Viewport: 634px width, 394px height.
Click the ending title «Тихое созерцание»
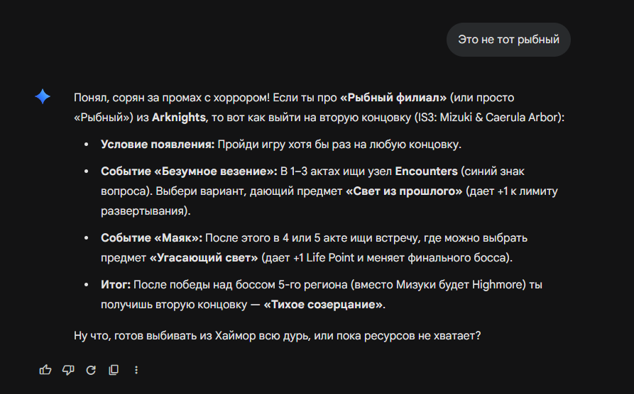click(323, 305)
